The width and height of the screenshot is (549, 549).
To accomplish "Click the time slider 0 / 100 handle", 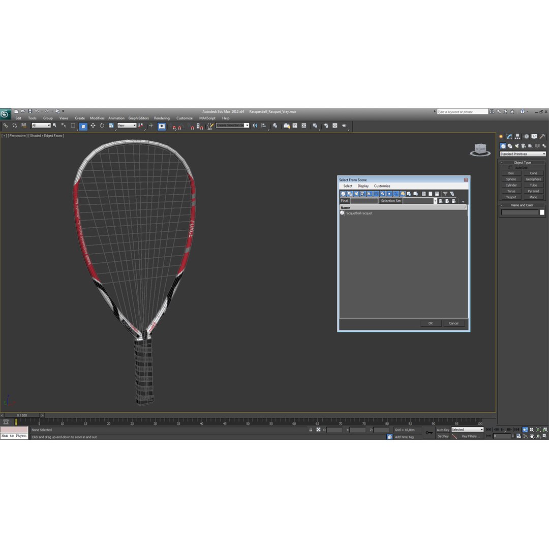I will pyautogui.click(x=22, y=415).
